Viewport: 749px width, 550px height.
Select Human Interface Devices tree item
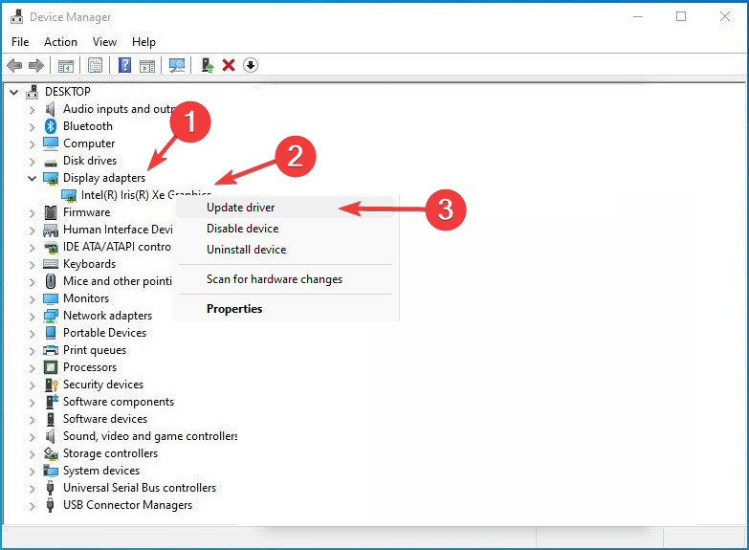[118, 230]
